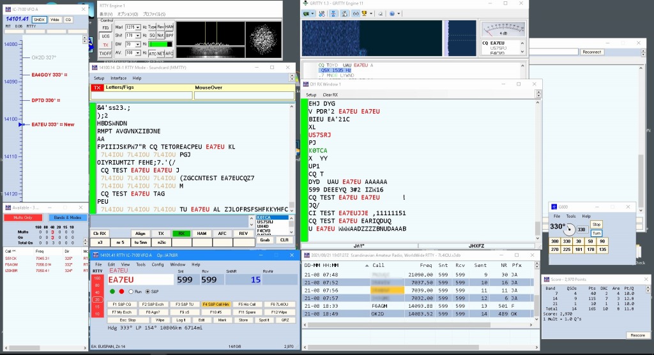Click the binoculars icon in GRITTY toolbar

tap(356, 13)
